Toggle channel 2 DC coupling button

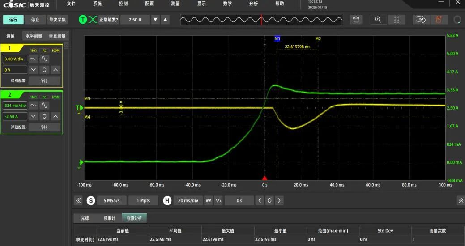tap(44, 97)
